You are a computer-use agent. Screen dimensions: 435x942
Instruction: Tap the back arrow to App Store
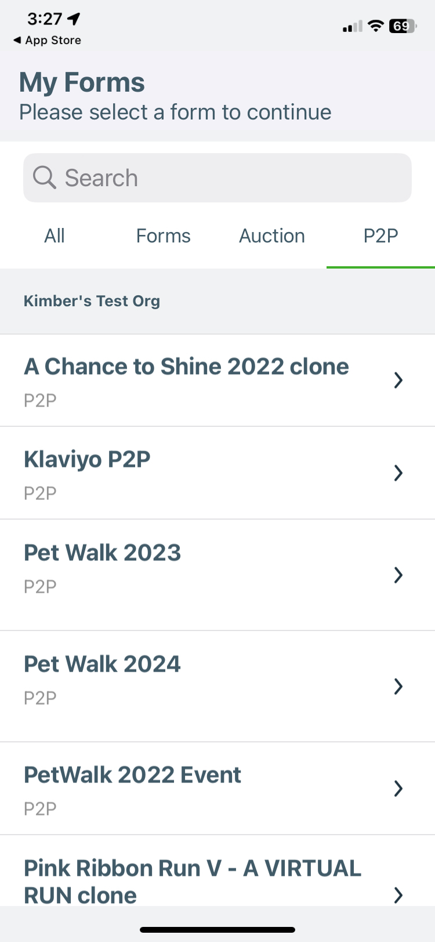click(17, 40)
